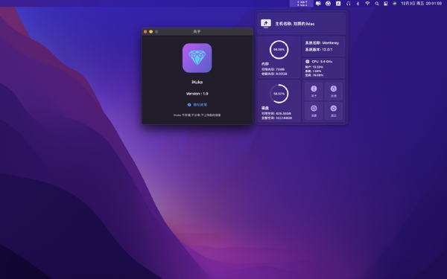Click the network speed item in menu bar
The width and height of the screenshot is (447, 279).
coord(302,4)
